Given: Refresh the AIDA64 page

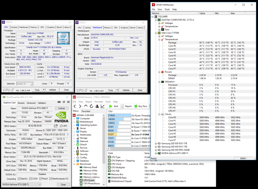Looking at the screenshot, I should (91, 106).
